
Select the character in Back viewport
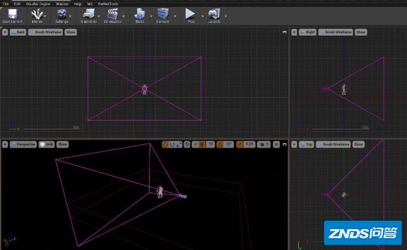[x=144, y=89]
